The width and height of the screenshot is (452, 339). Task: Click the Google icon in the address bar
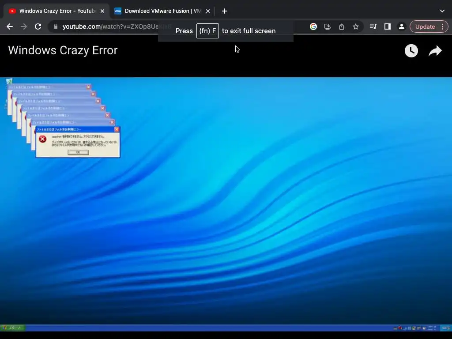coord(313,26)
